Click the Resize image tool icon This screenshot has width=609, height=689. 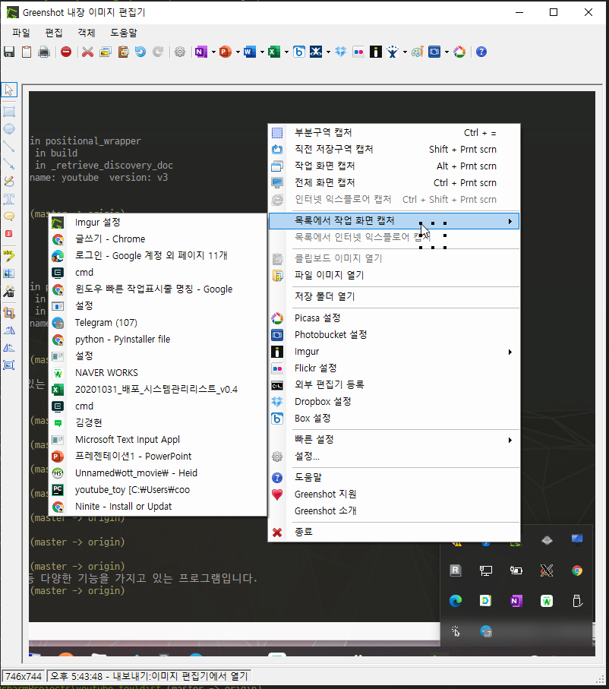9,365
